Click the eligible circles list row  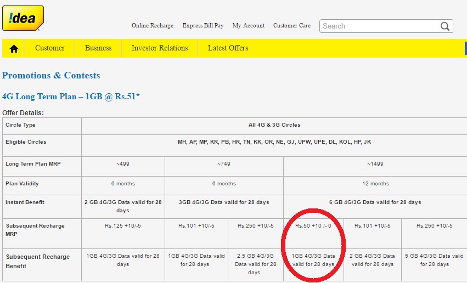click(x=274, y=142)
